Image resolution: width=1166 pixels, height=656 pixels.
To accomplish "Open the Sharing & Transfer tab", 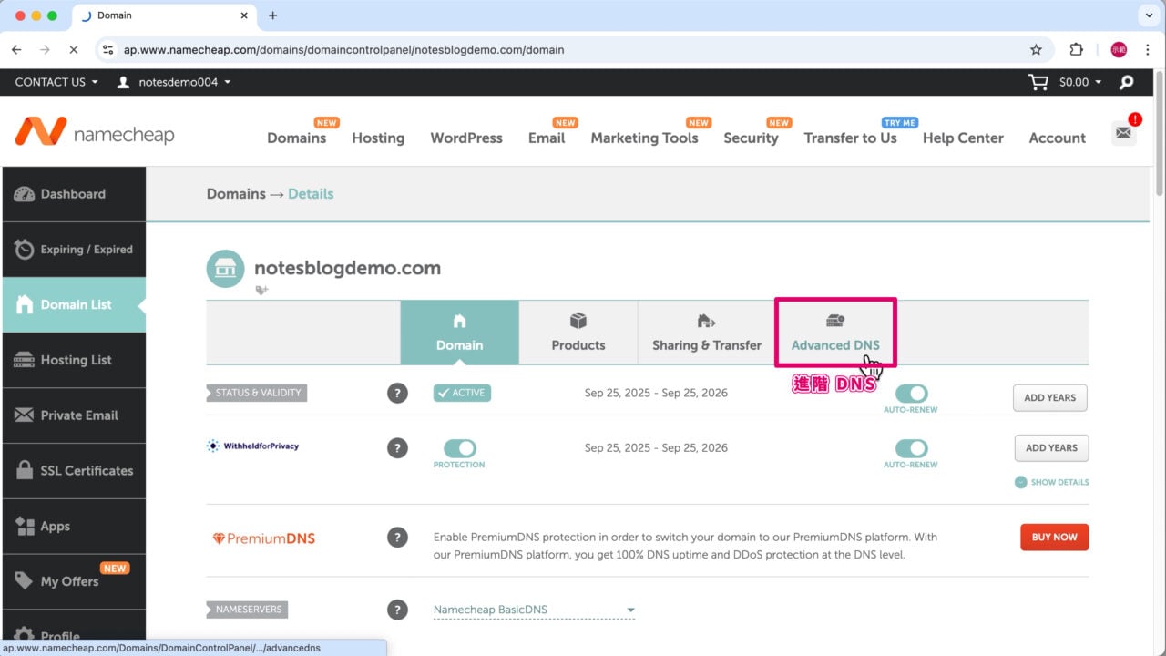I will 706,333.
